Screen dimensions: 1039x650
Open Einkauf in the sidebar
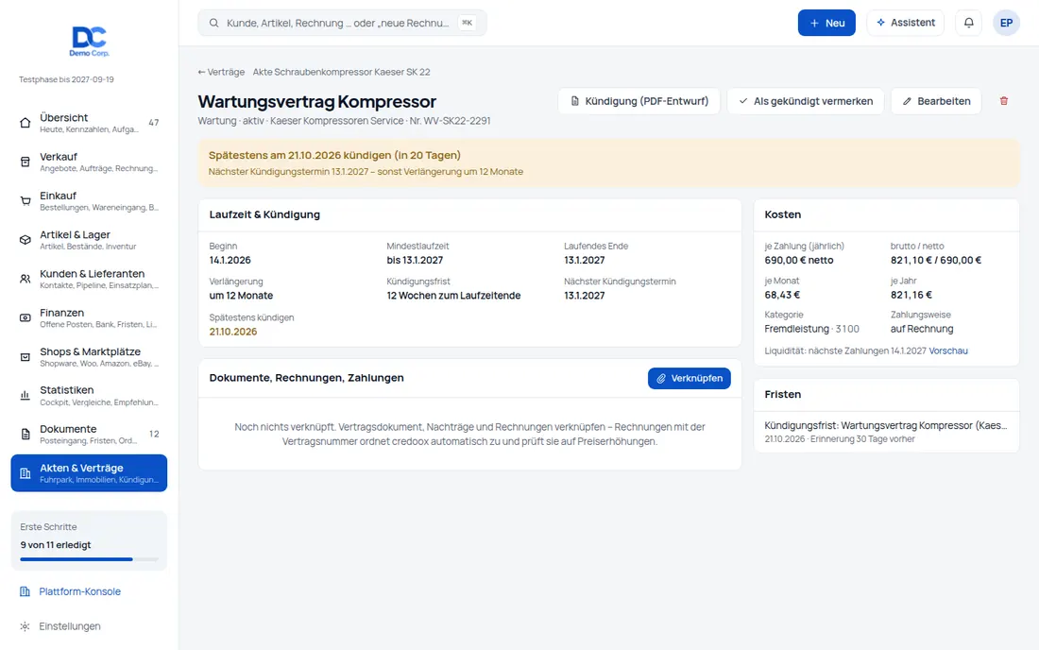89,201
